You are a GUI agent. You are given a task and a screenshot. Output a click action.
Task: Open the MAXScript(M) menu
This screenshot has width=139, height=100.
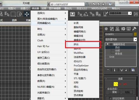(x=99, y=9)
